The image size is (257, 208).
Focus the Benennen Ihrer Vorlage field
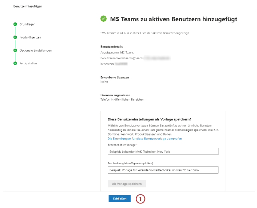pos(163,151)
